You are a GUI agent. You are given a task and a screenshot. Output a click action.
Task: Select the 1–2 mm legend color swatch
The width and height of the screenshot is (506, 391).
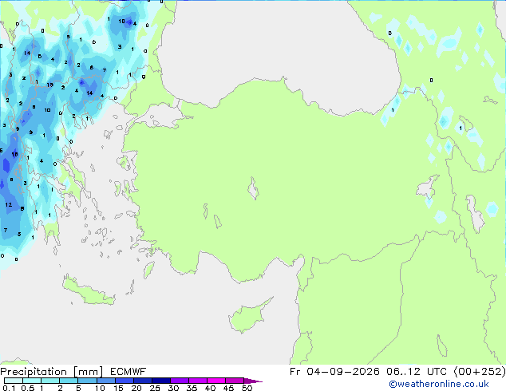(x=50, y=381)
